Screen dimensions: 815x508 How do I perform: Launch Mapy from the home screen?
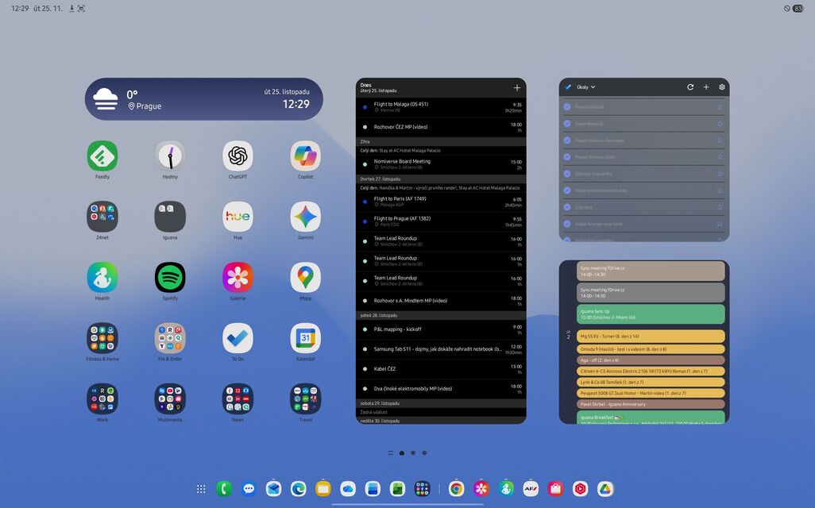[x=305, y=275]
